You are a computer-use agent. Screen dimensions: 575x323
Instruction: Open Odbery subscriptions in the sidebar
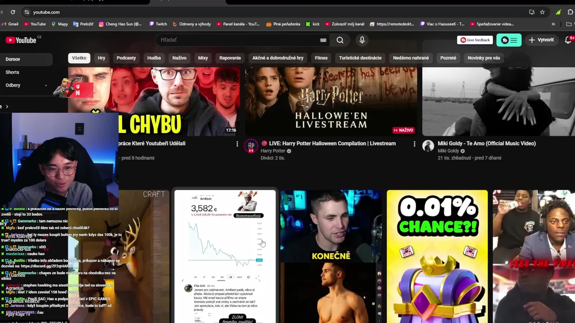click(13, 85)
